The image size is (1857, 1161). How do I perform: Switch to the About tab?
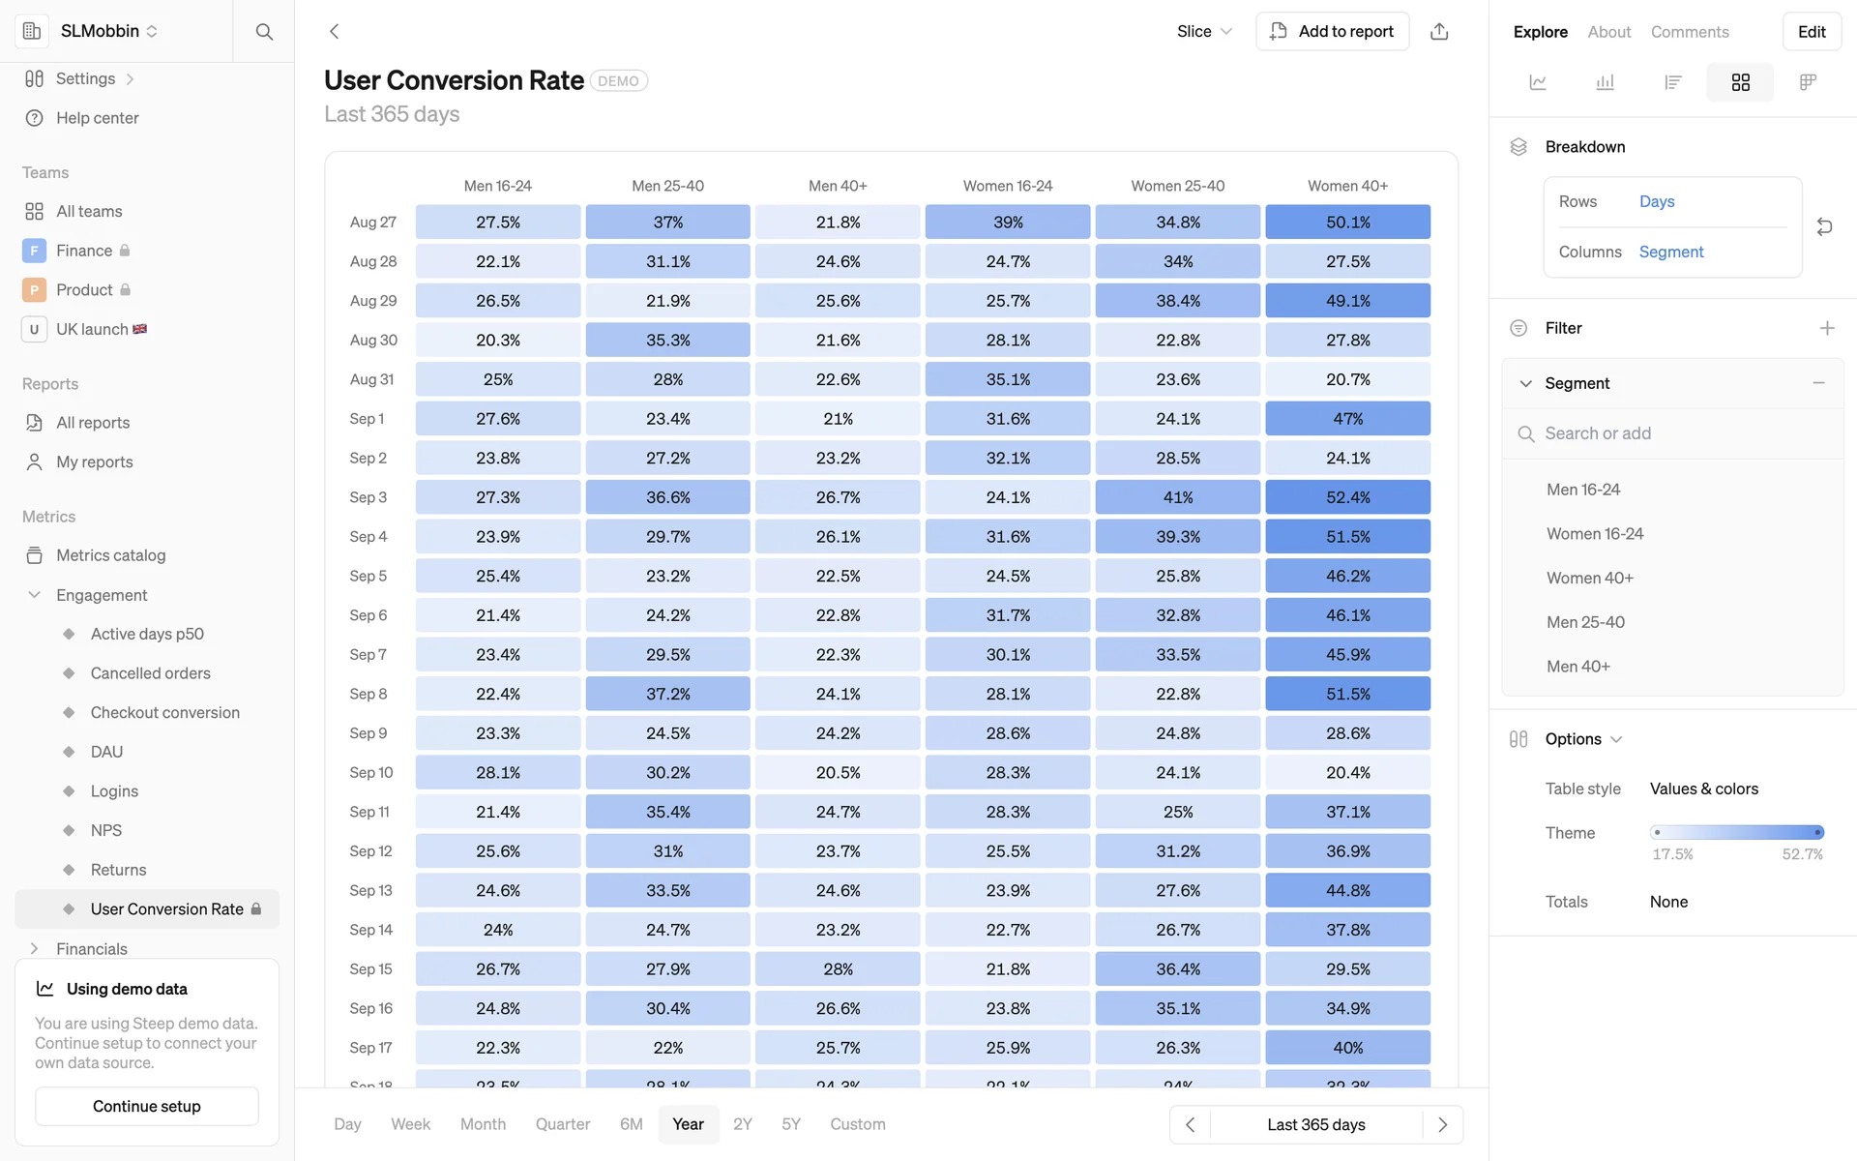(x=1609, y=32)
